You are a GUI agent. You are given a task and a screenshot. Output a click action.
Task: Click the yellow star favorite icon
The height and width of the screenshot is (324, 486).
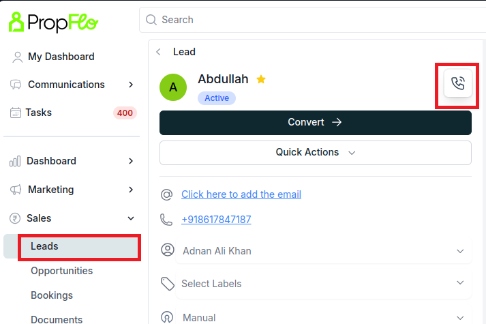tap(261, 79)
